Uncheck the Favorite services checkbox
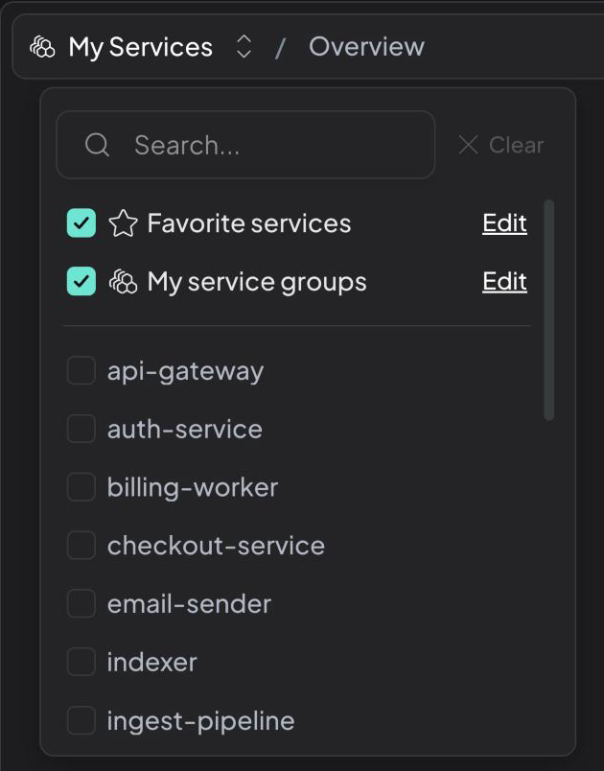The width and height of the screenshot is (604, 771). (x=81, y=223)
